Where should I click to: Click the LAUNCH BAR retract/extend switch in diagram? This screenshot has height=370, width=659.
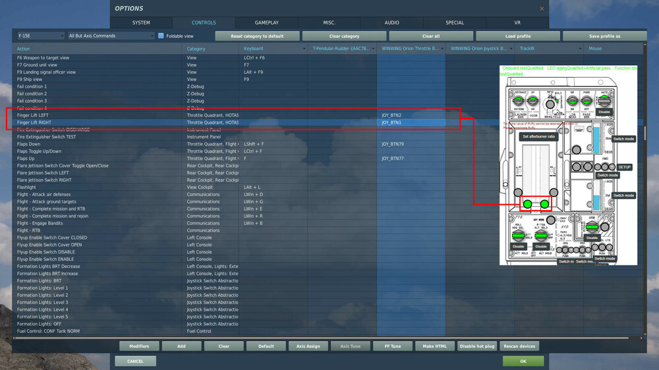click(x=519, y=101)
